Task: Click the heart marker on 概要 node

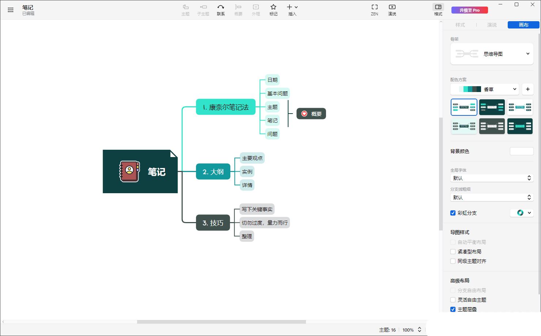Action: pyautogui.click(x=304, y=114)
